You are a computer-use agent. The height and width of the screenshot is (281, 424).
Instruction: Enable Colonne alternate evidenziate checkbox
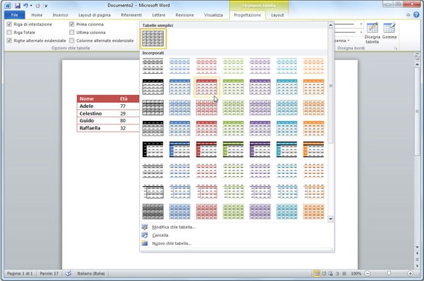[72, 41]
